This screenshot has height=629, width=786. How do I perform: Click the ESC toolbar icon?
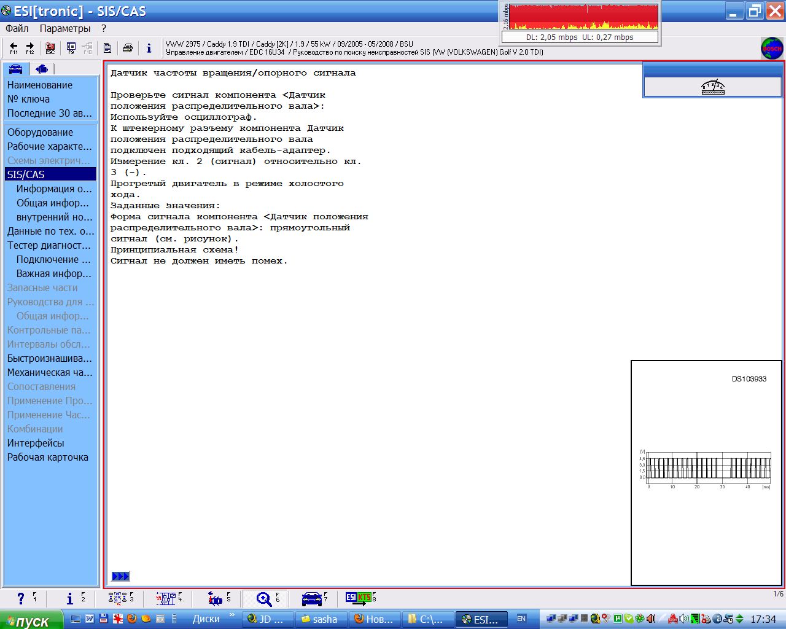(x=50, y=48)
